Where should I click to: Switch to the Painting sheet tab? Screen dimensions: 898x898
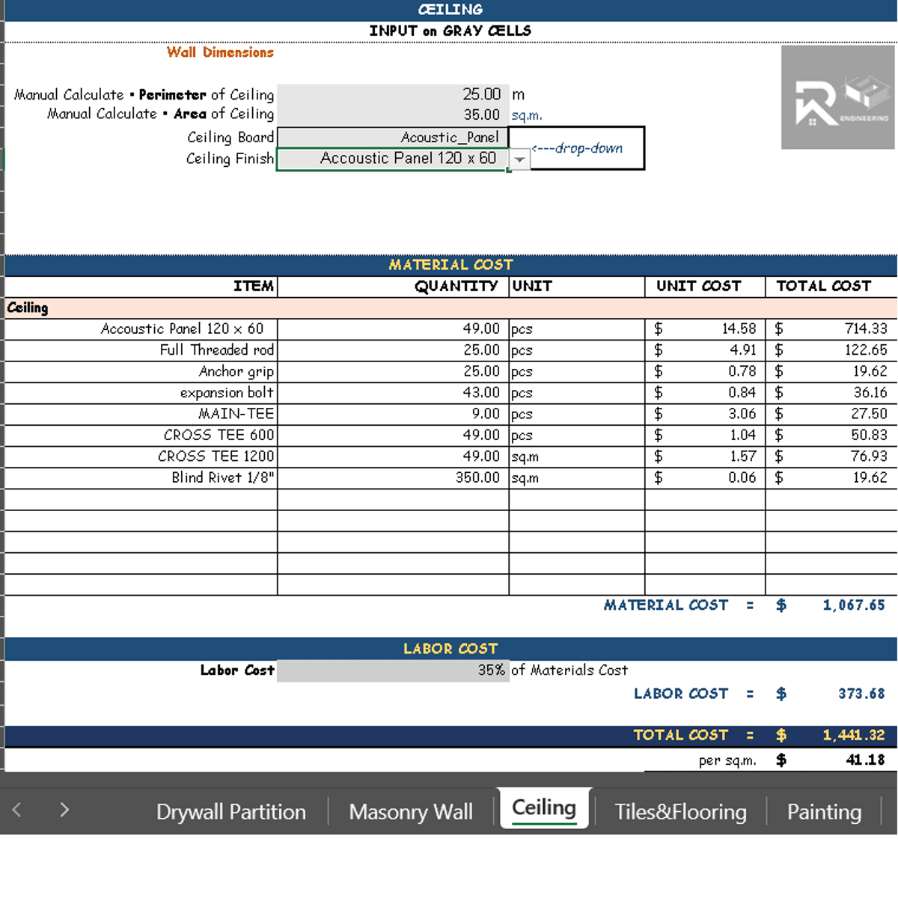click(824, 812)
